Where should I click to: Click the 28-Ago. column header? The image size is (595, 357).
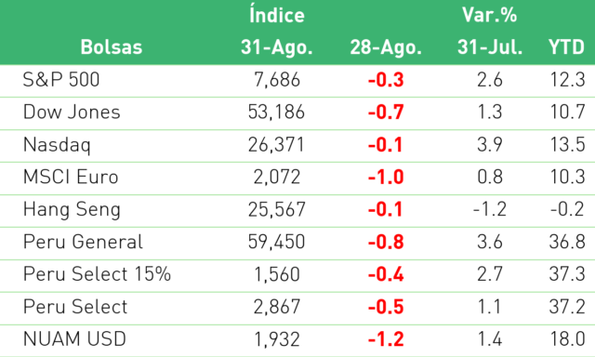386,47
